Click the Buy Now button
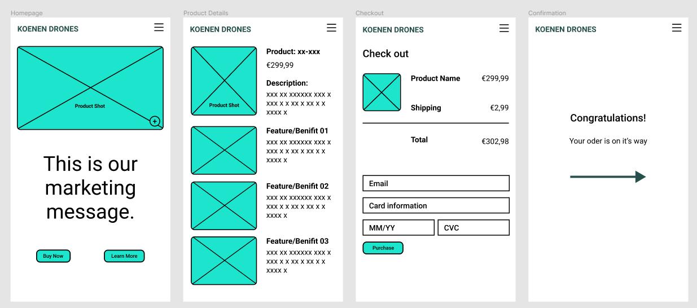 coord(54,256)
